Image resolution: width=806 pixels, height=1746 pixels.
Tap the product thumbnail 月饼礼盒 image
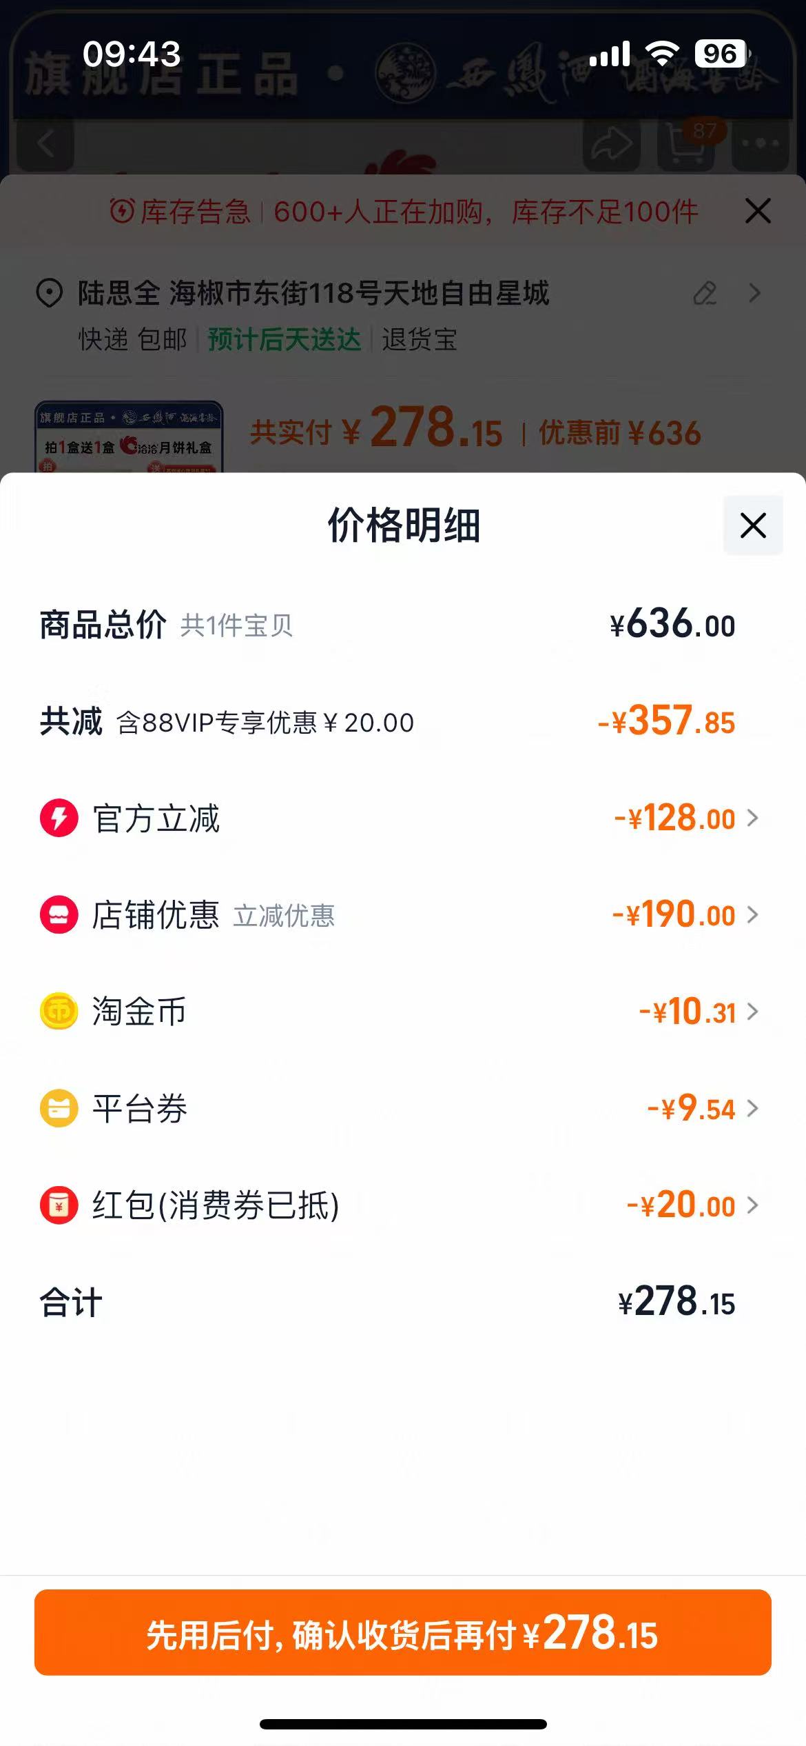[x=129, y=437]
